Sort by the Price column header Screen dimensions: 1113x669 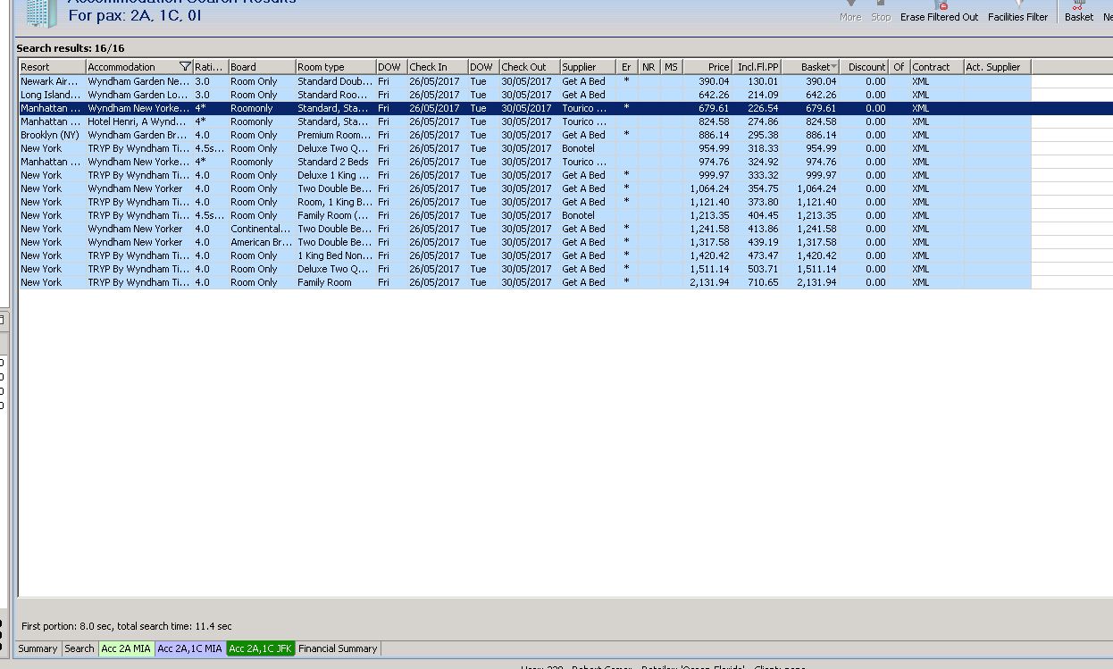point(707,67)
